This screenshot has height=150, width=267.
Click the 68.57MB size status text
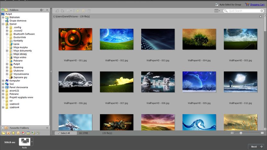(83, 133)
